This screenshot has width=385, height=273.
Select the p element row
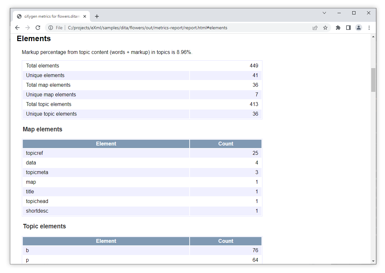[x=142, y=260]
